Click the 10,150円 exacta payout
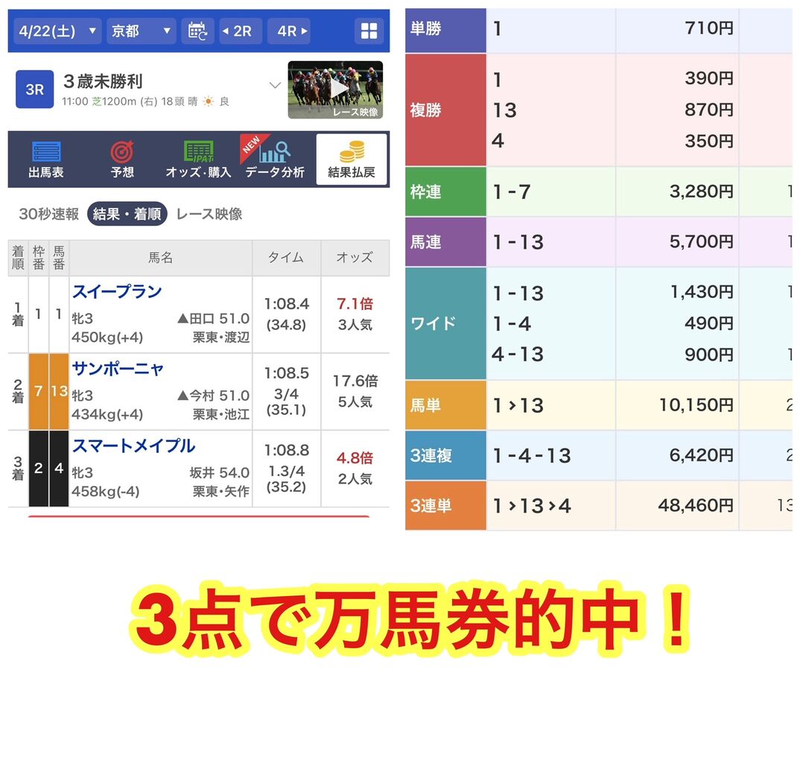The height and width of the screenshot is (763, 800). pos(696,405)
